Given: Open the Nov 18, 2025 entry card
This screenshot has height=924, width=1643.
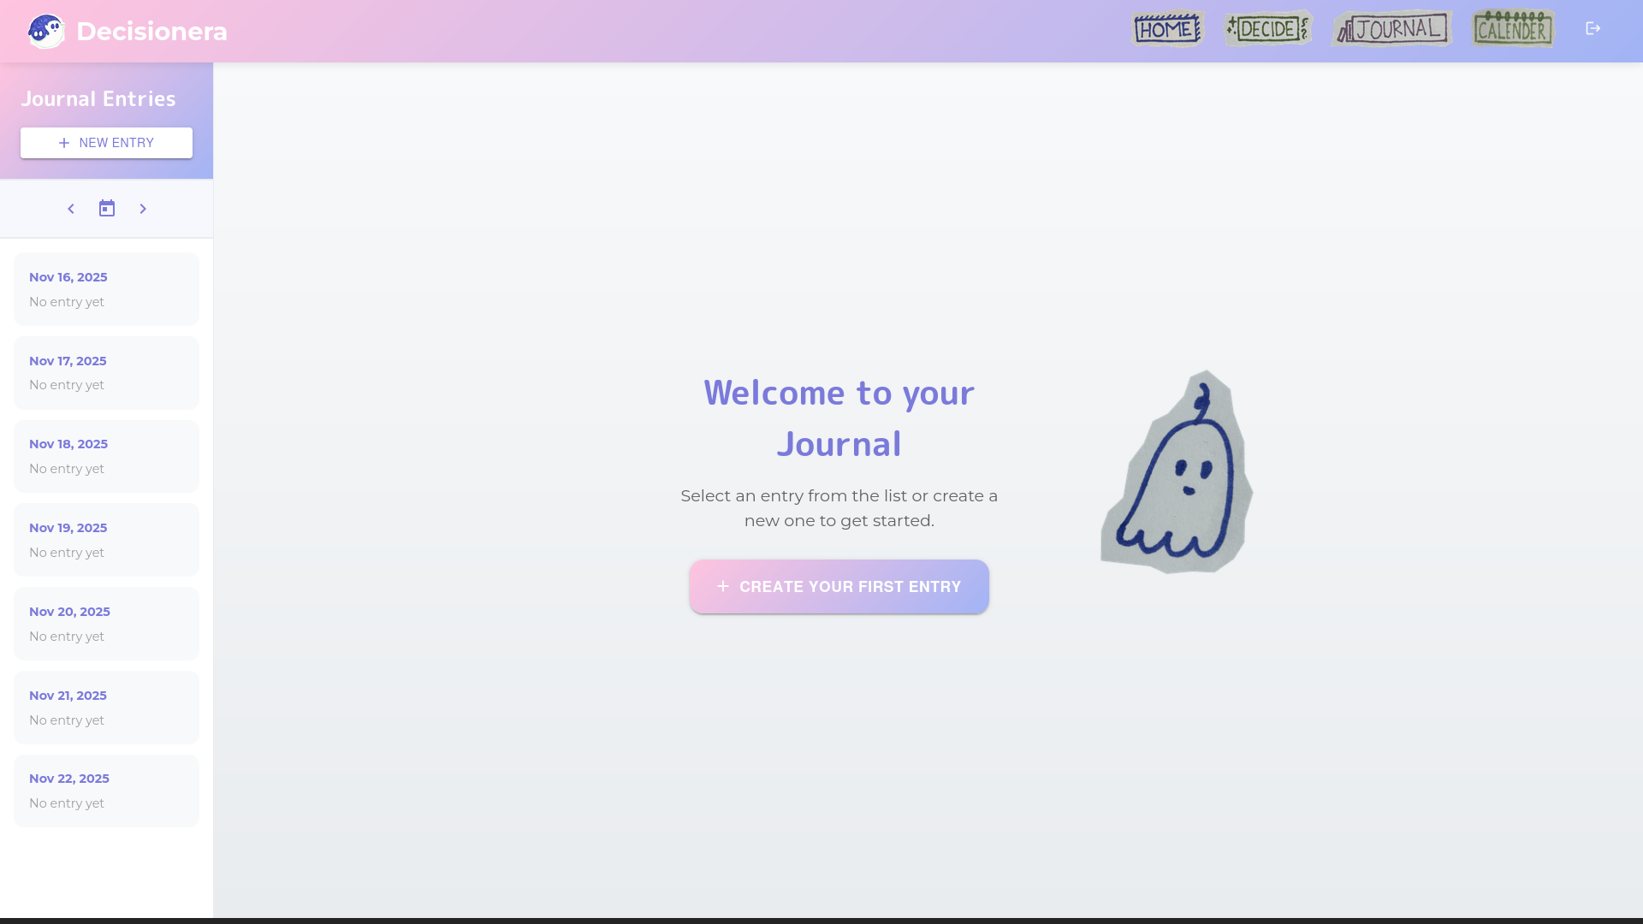Looking at the screenshot, I should 106,456.
